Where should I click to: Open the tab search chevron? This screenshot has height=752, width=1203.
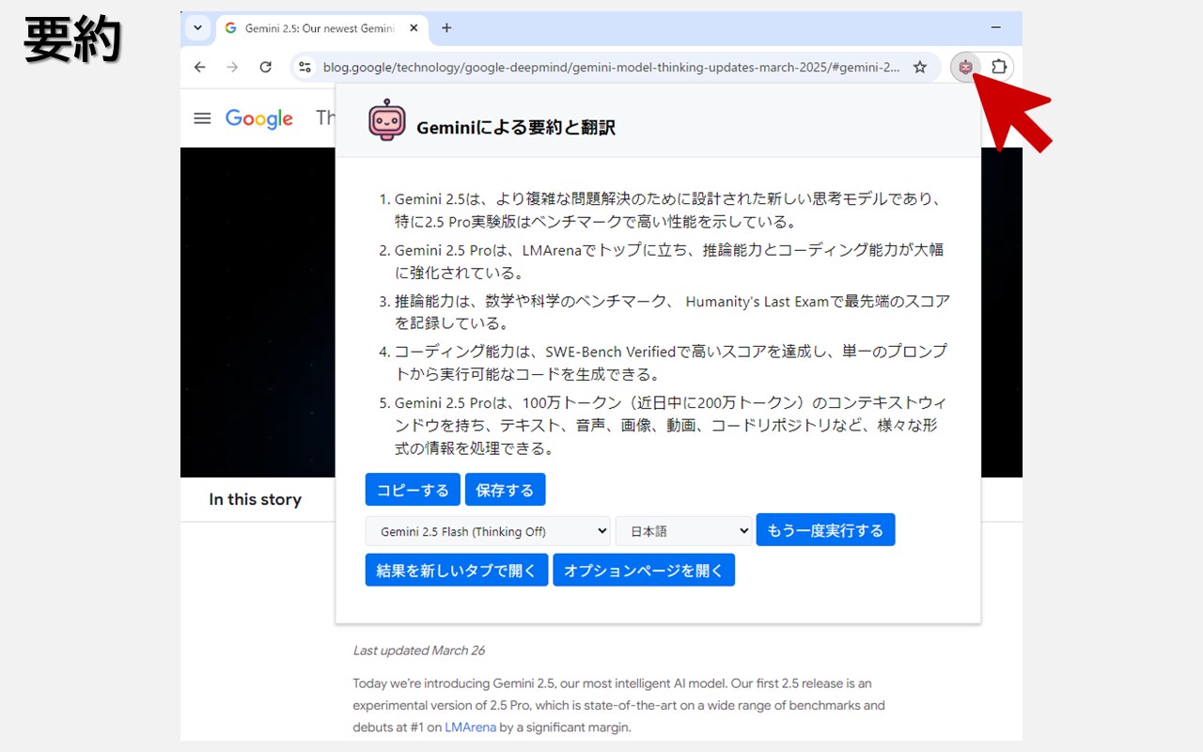pos(197,28)
